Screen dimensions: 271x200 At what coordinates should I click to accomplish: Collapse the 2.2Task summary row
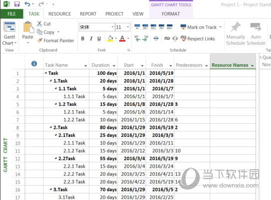click(x=56, y=158)
